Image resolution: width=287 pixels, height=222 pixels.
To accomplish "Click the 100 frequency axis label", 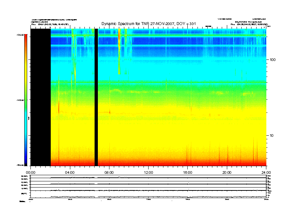I will [x=273, y=60].
